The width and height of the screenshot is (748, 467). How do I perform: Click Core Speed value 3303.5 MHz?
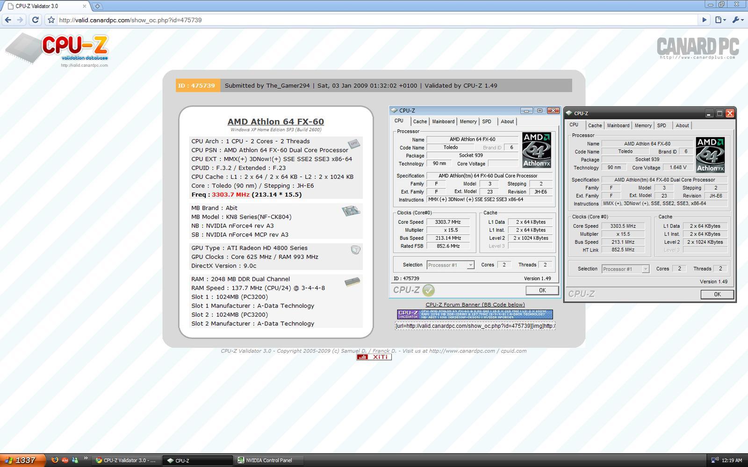click(622, 226)
